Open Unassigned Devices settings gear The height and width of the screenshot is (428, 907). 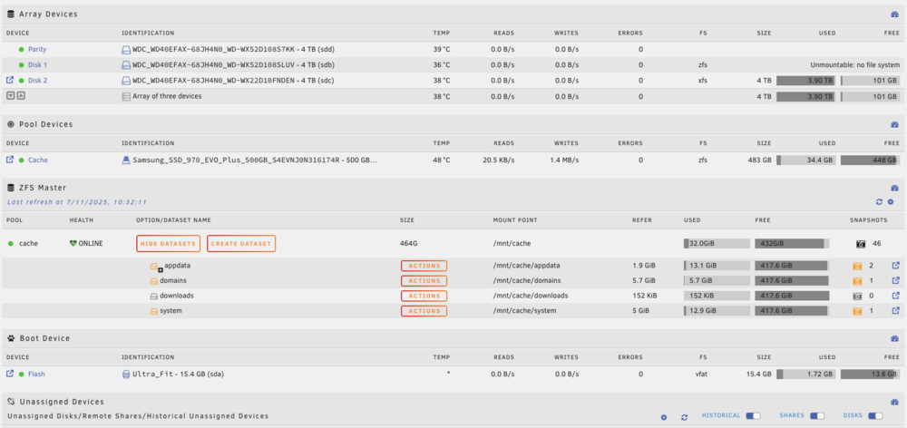coord(664,417)
